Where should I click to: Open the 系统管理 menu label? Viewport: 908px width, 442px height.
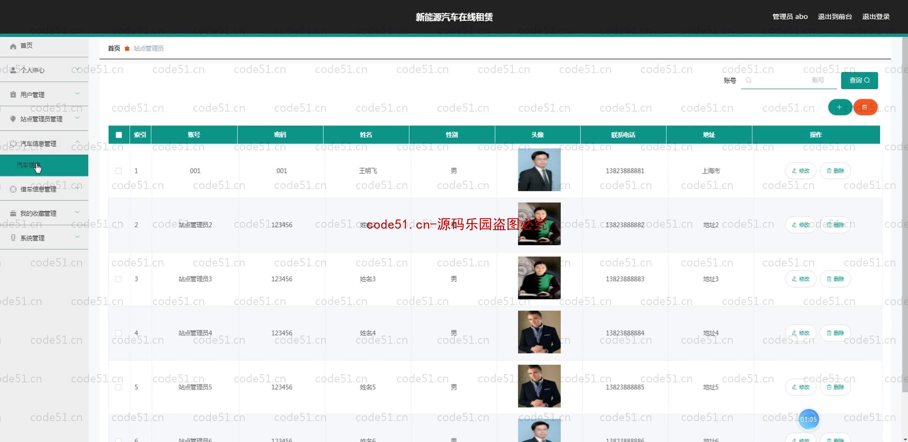tap(33, 238)
